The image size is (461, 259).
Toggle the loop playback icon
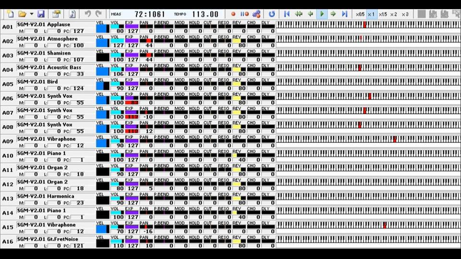[x=272, y=14]
